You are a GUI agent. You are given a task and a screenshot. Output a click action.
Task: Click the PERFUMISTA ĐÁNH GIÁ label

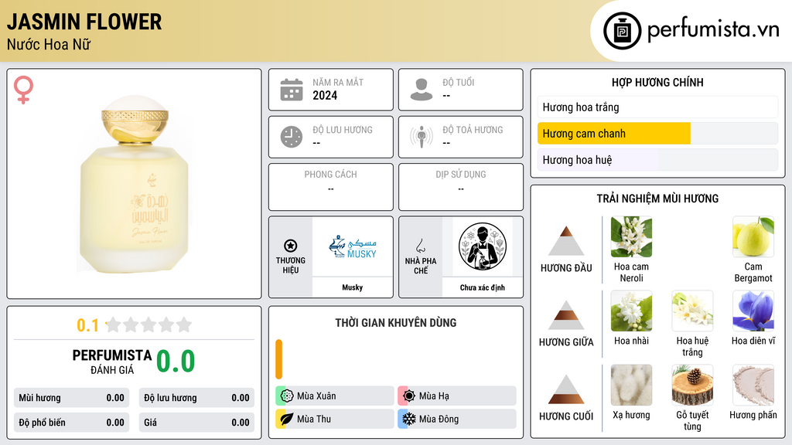[112, 362]
